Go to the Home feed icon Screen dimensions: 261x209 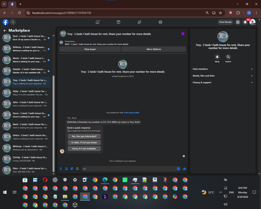coord(98,22)
